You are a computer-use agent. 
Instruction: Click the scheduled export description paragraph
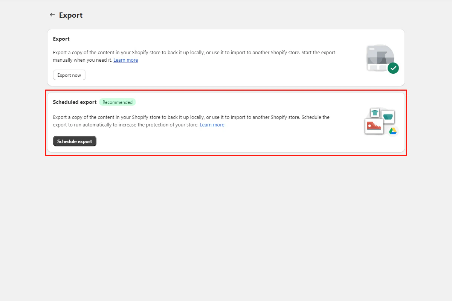[x=192, y=121]
